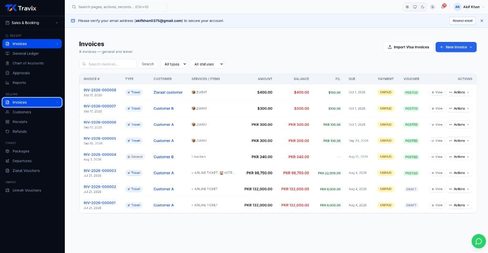Open Actions menu for INV-2026-000008
Screen dimensions: 488x253
459,92
